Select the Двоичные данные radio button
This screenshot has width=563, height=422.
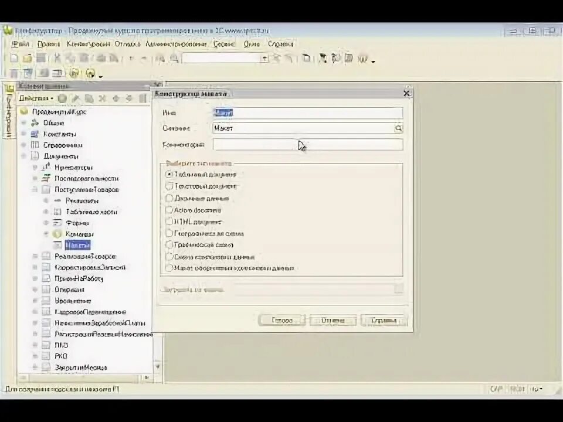coord(169,198)
